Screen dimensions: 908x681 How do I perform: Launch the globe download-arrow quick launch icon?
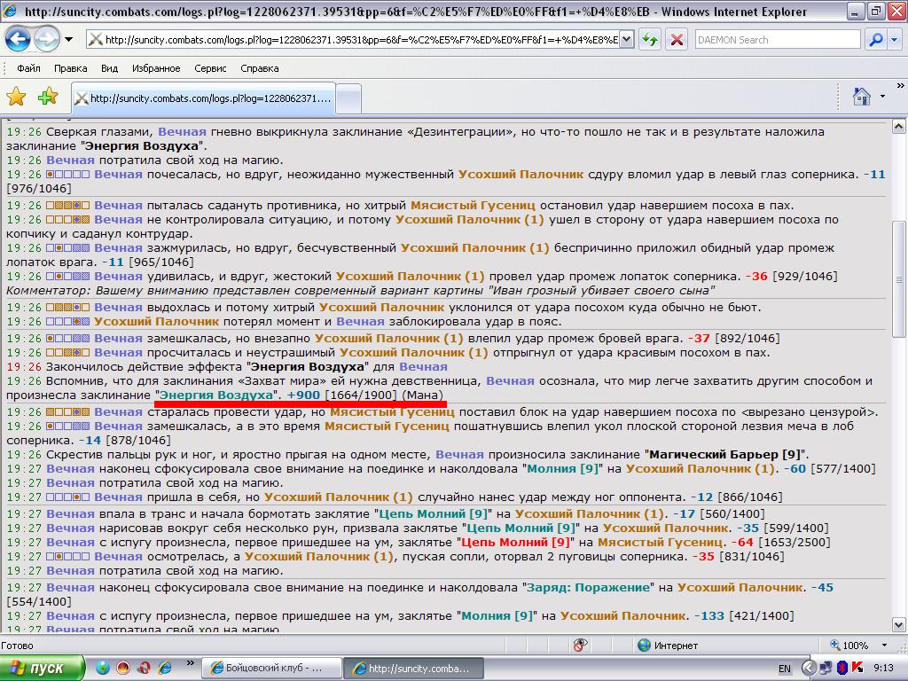tap(103, 668)
